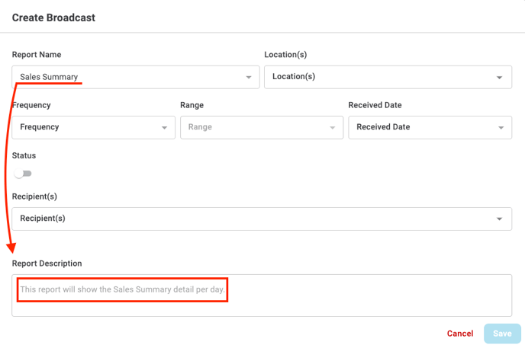The height and width of the screenshot is (348, 525).
Task: Open the Sales Summary report name selector
Action: tap(130, 77)
